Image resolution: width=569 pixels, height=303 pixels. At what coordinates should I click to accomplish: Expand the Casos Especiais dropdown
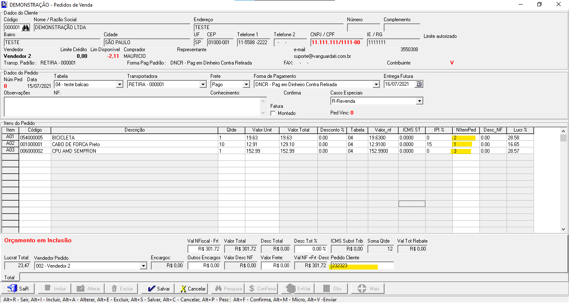[419, 101]
